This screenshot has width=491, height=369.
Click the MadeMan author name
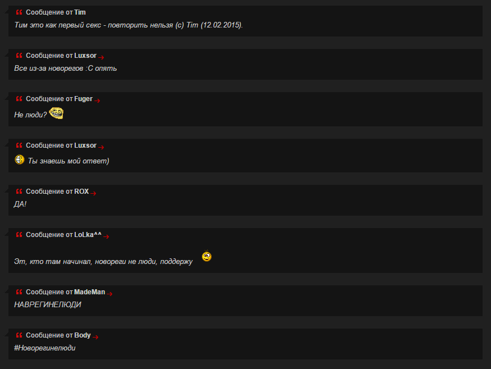[89, 291]
